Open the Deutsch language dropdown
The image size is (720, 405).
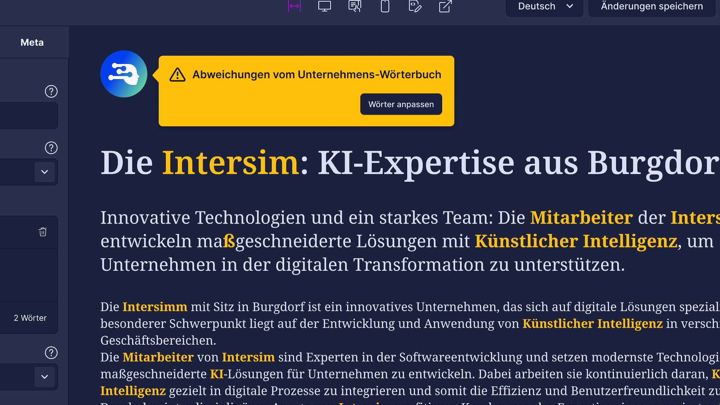(x=544, y=6)
